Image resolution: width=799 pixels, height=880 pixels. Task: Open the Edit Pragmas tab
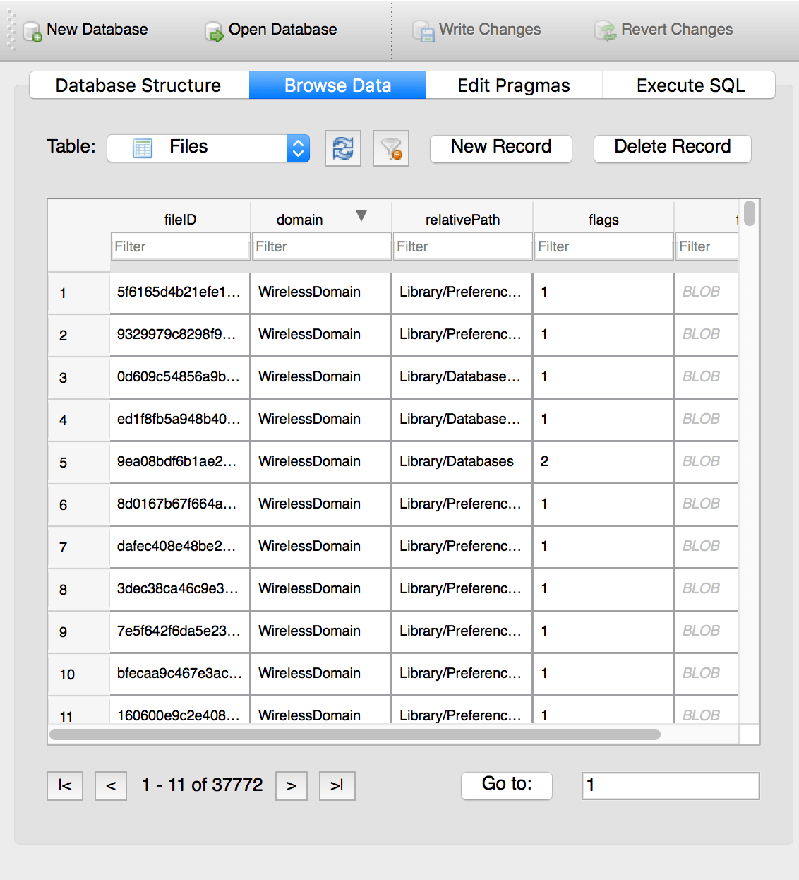pos(513,85)
